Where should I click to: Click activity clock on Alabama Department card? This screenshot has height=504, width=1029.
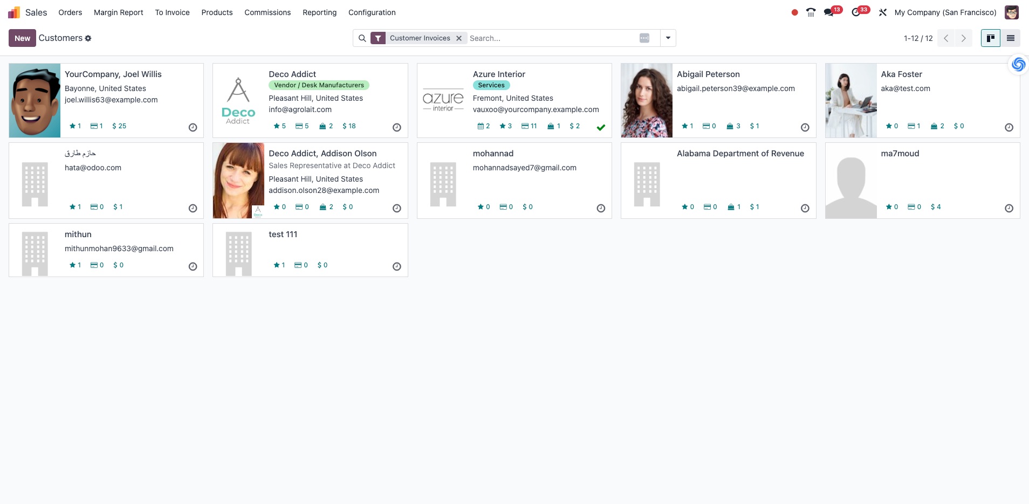tap(805, 209)
